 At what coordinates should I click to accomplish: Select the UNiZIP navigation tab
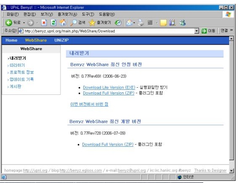pyautogui.click(x=61, y=40)
